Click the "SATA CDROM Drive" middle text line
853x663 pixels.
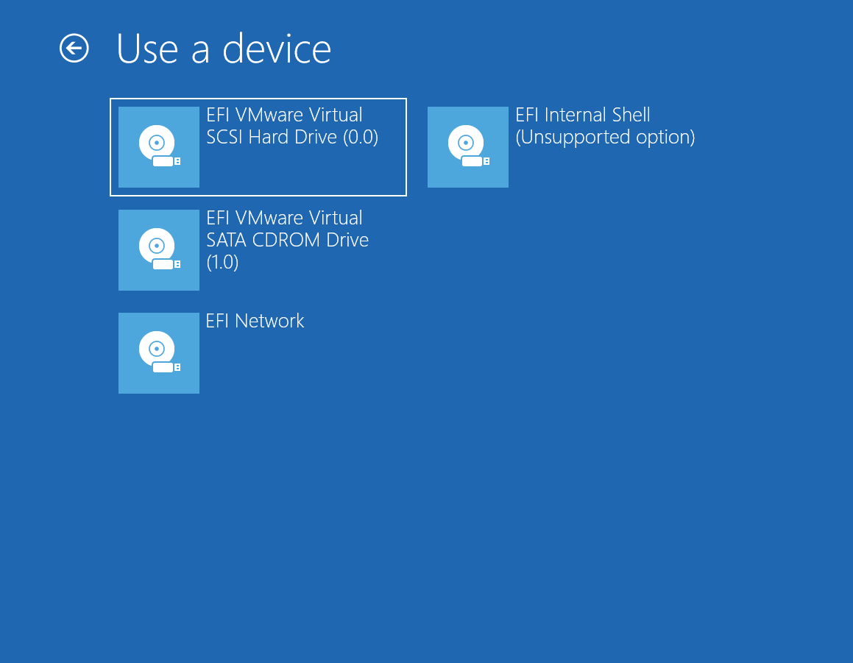[x=287, y=240]
